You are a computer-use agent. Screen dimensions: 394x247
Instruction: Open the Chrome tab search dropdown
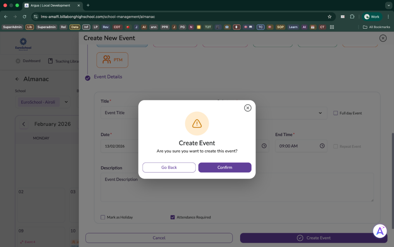click(388, 5)
